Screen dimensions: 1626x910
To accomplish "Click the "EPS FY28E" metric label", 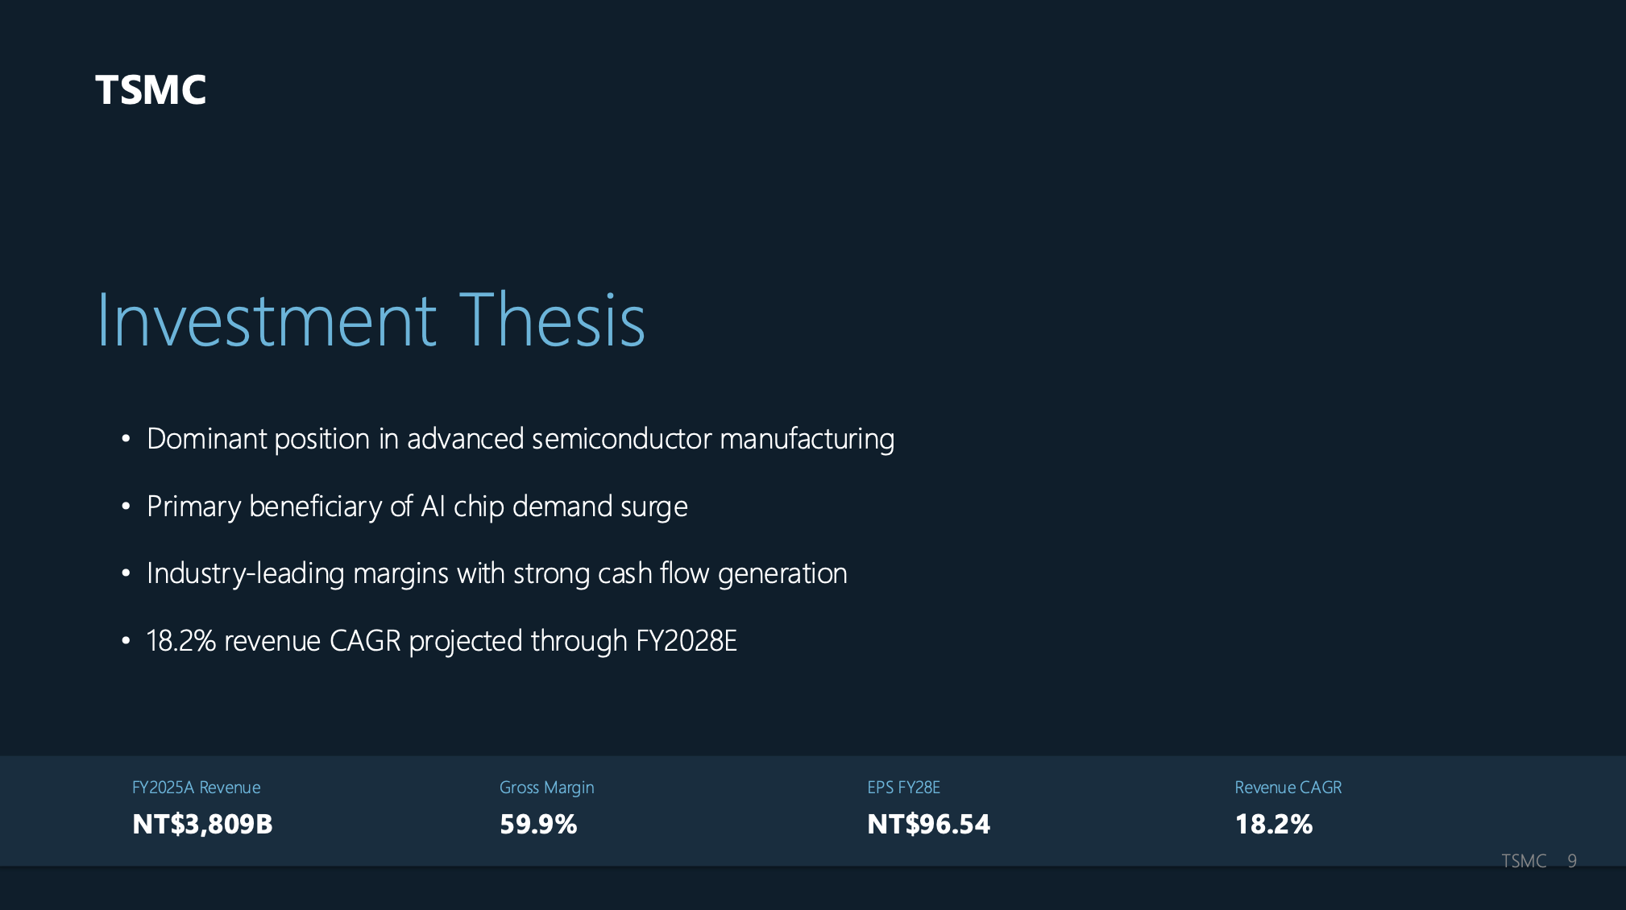I will tap(903, 788).
